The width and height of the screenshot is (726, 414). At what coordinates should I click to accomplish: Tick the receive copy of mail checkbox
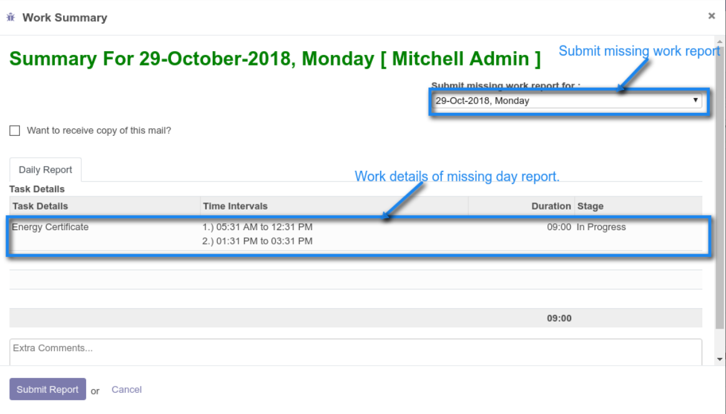click(x=15, y=131)
